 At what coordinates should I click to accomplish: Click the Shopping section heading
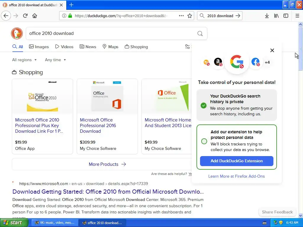[x=28, y=72]
